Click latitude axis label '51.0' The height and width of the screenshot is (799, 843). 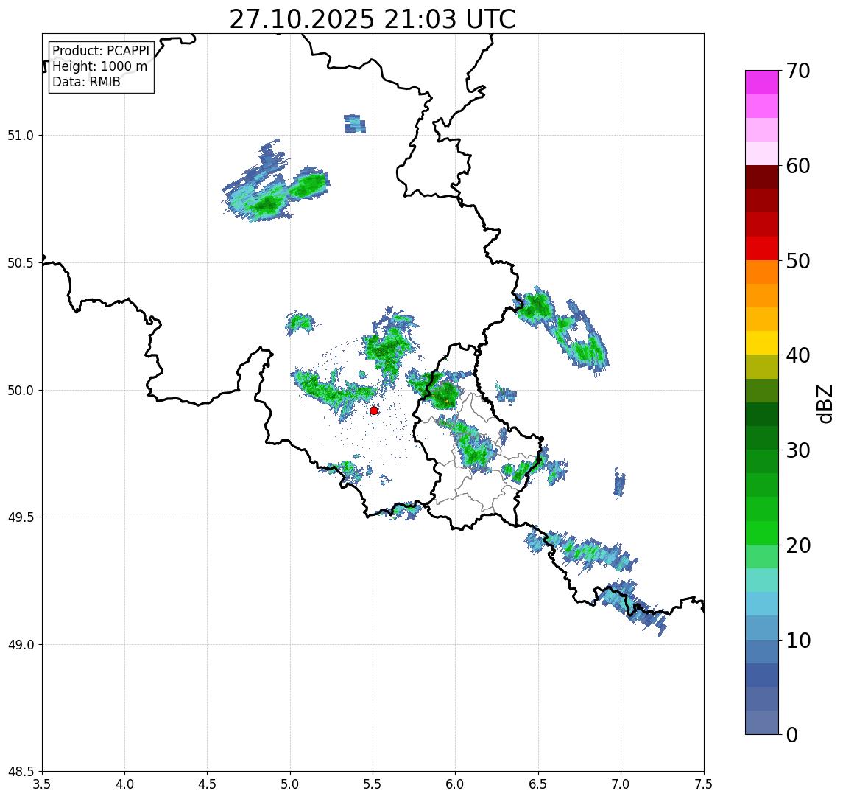[21, 136]
